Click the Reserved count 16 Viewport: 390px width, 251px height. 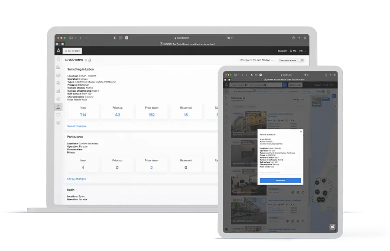pyautogui.click(x=186, y=115)
